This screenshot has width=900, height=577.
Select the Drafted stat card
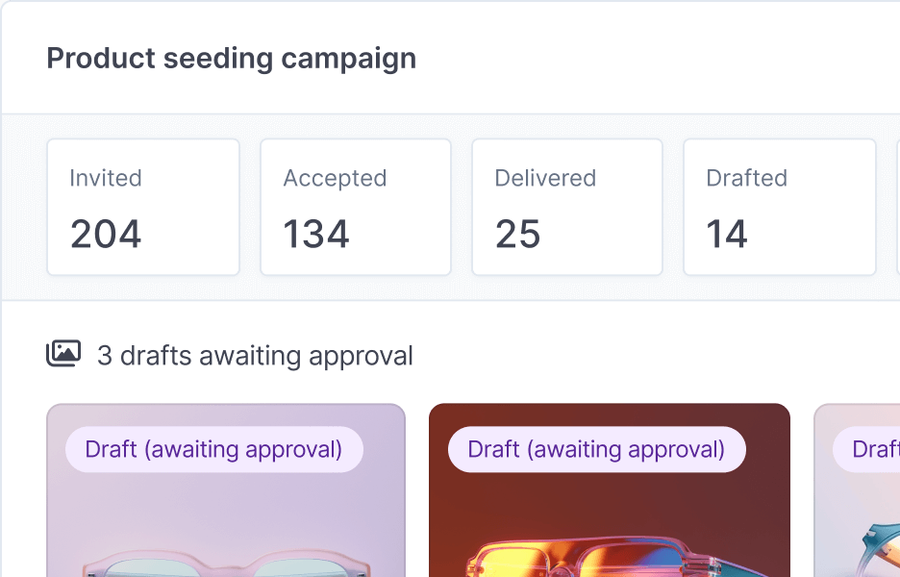pyautogui.click(x=779, y=207)
